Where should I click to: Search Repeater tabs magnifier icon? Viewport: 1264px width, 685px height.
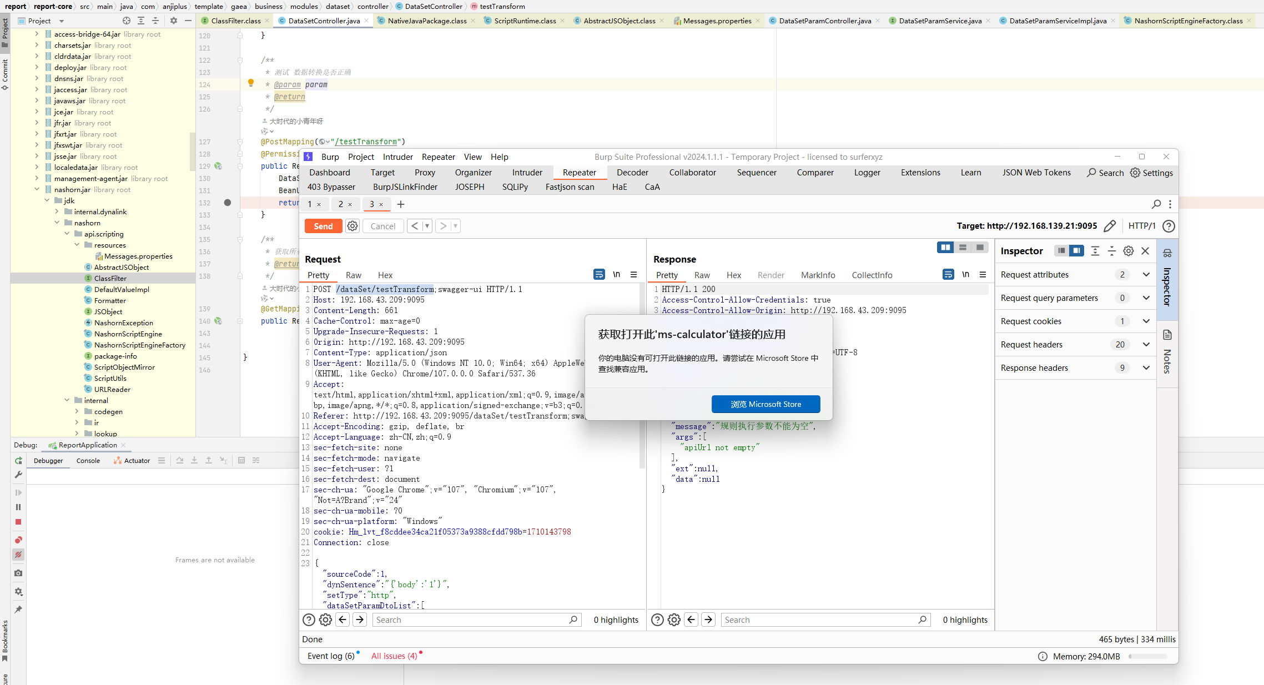[x=1156, y=204]
